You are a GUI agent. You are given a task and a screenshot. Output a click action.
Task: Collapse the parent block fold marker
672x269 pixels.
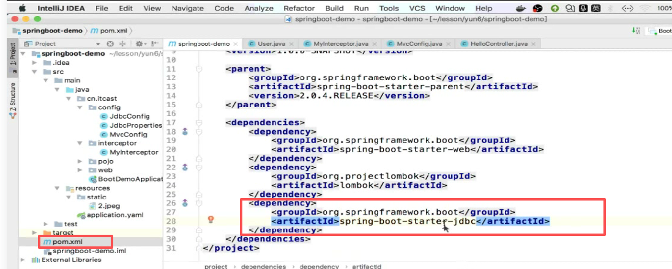198,69
